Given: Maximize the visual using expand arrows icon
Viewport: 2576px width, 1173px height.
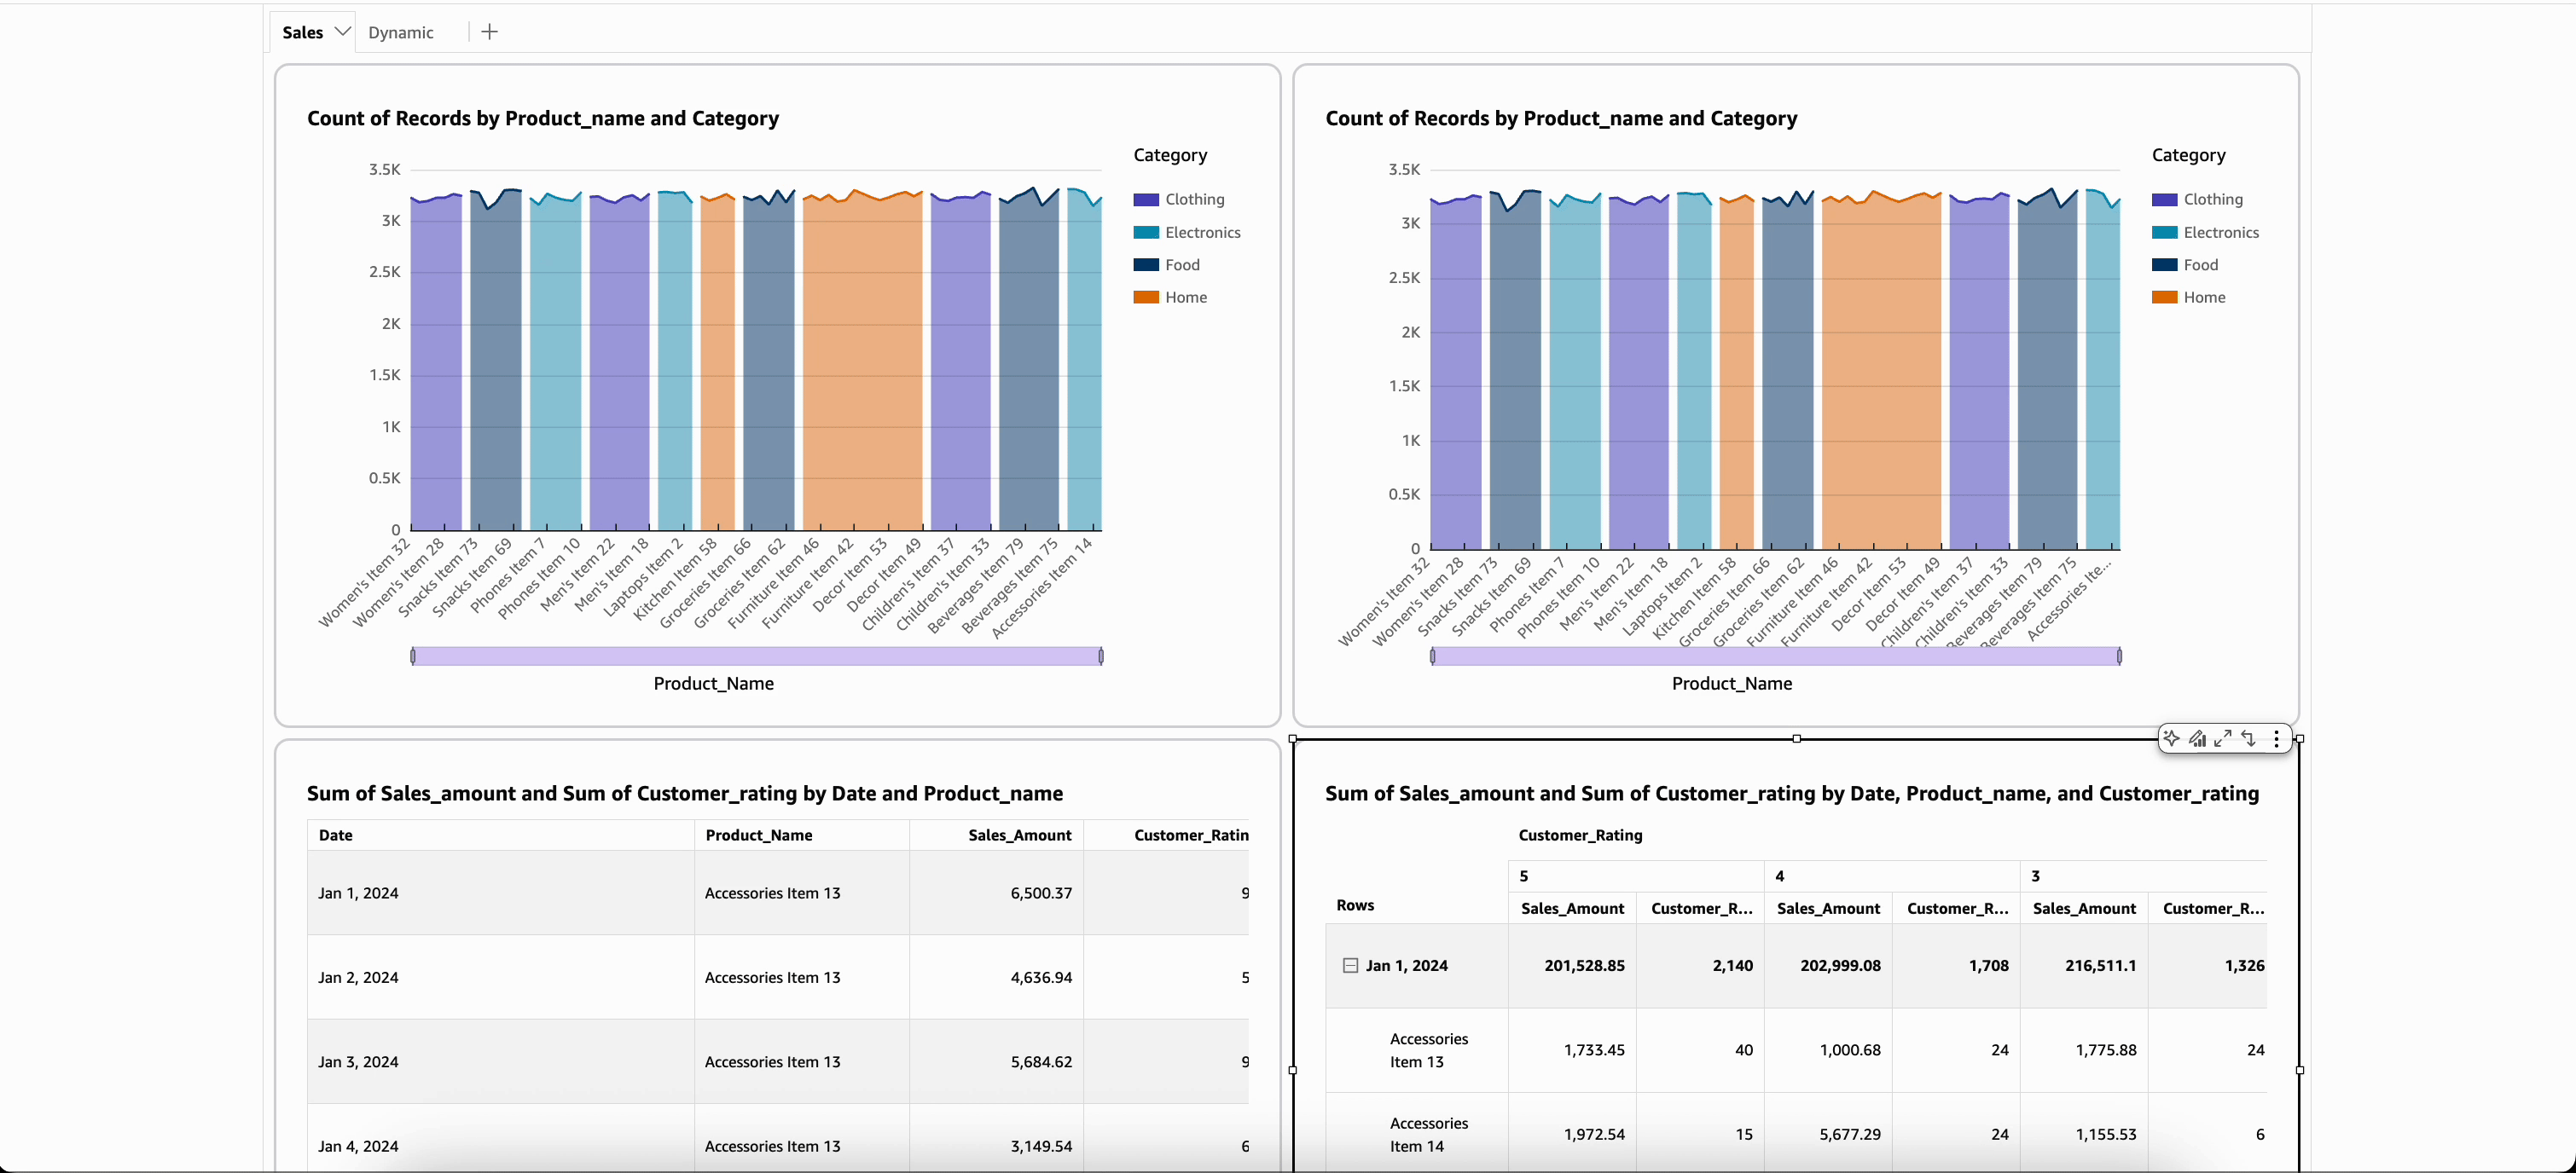Looking at the screenshot, I should (x=2224, y=738).
